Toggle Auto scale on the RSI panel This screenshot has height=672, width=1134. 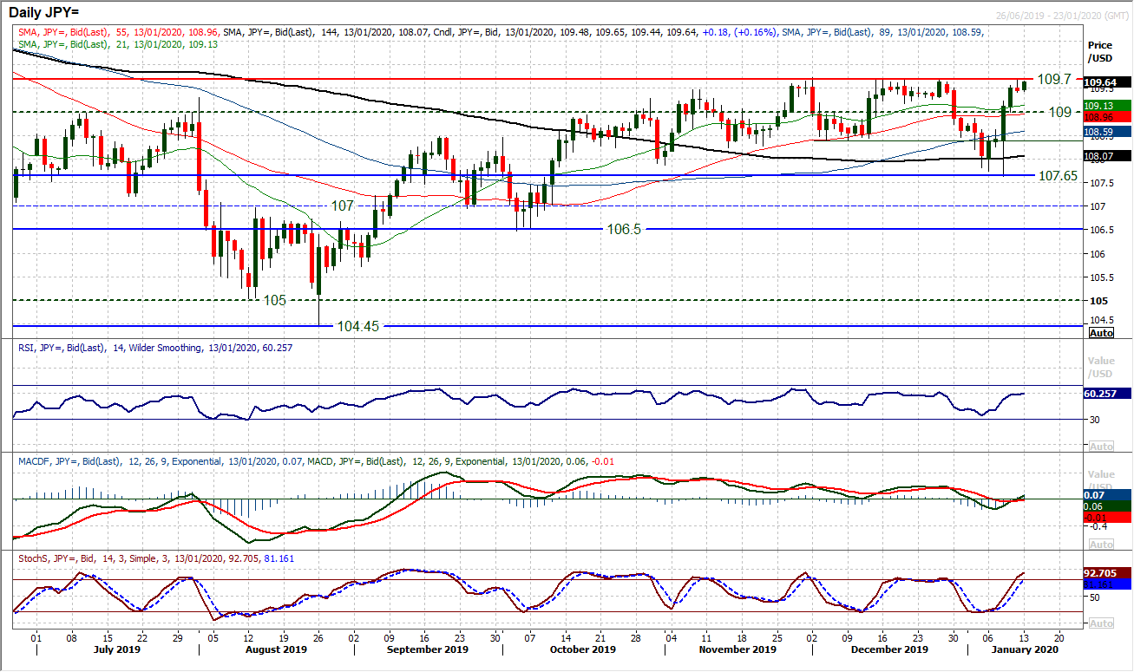(1101, 446)
